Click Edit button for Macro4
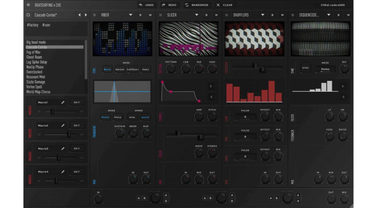 point(77,172)
